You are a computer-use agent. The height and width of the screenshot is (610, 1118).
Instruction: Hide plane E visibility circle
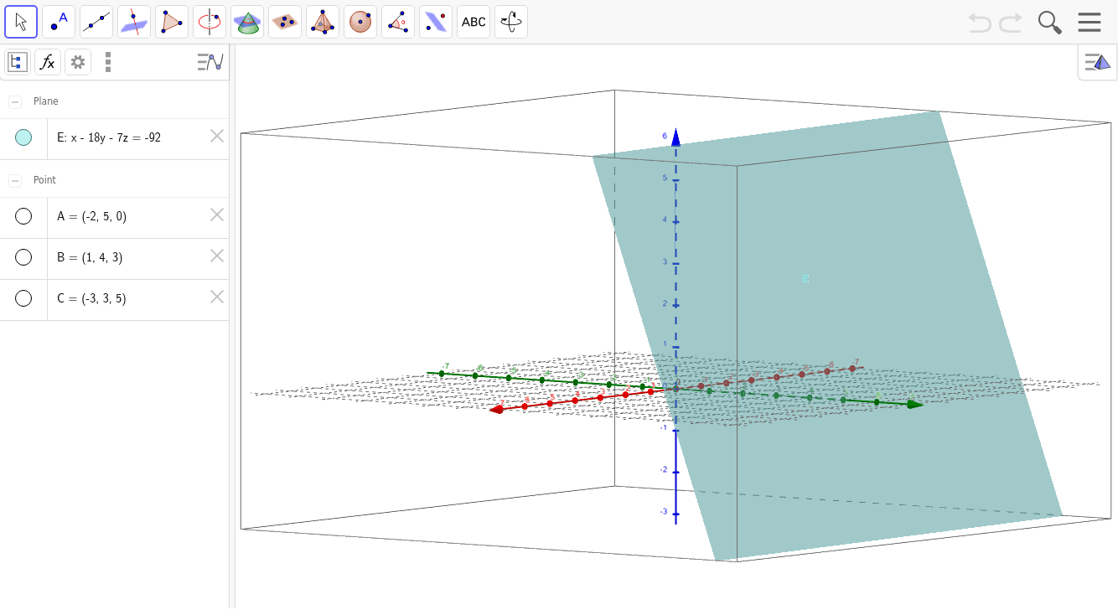point(23,137)
